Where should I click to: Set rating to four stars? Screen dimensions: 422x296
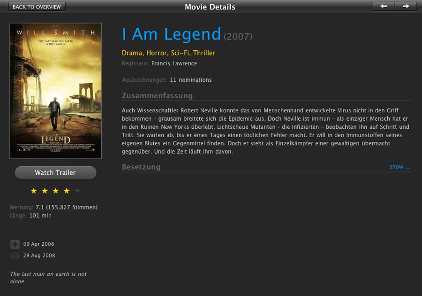pyautogui.click(x=67, y=191)
